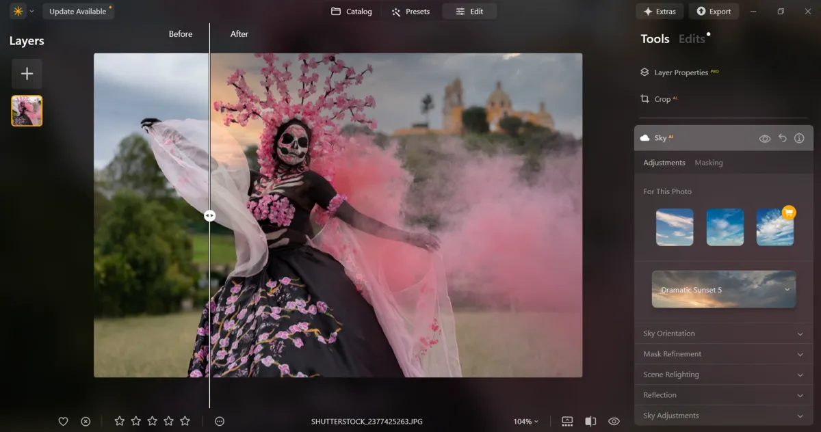Screen dimensions: 821x432
Task: Toggle the filmstrip panel icon
Action: (566, 422)
